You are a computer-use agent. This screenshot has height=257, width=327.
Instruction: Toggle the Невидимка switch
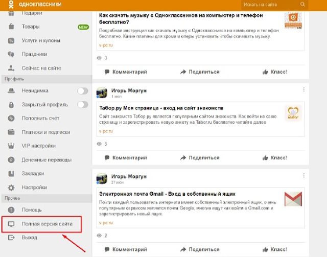[82, 91]
